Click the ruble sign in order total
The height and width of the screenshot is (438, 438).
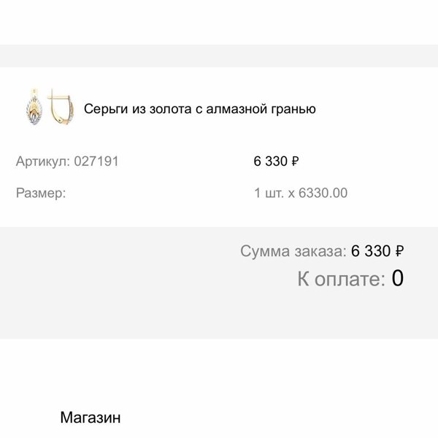coord(399,251)
